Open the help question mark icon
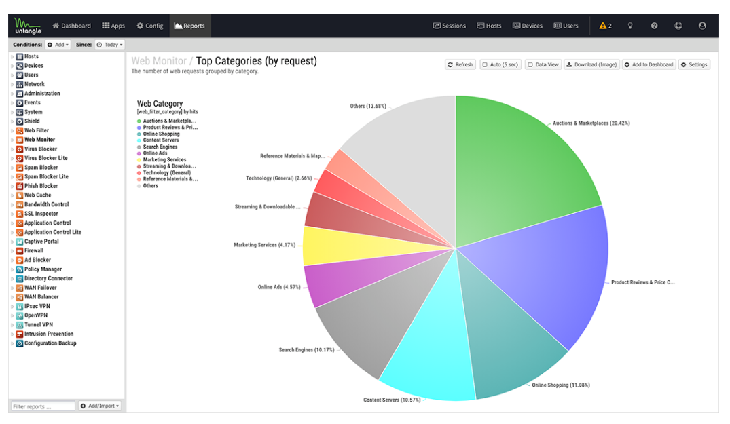This screenshot has height=424, width=730. tap(654, 26)
